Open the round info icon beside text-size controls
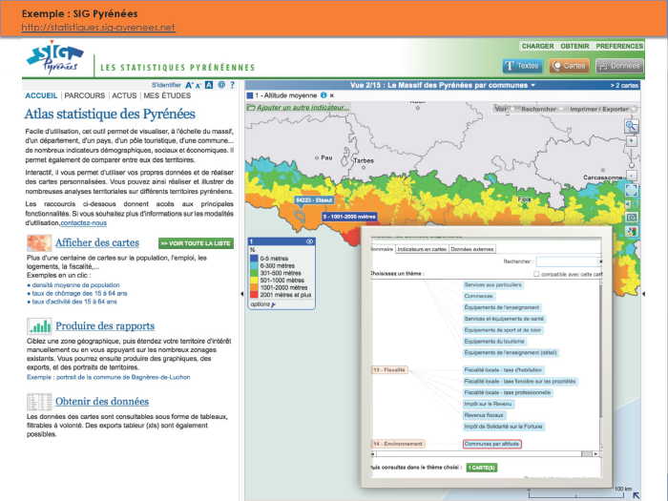This screenshot has height=501, width=668. coord(221,85)
